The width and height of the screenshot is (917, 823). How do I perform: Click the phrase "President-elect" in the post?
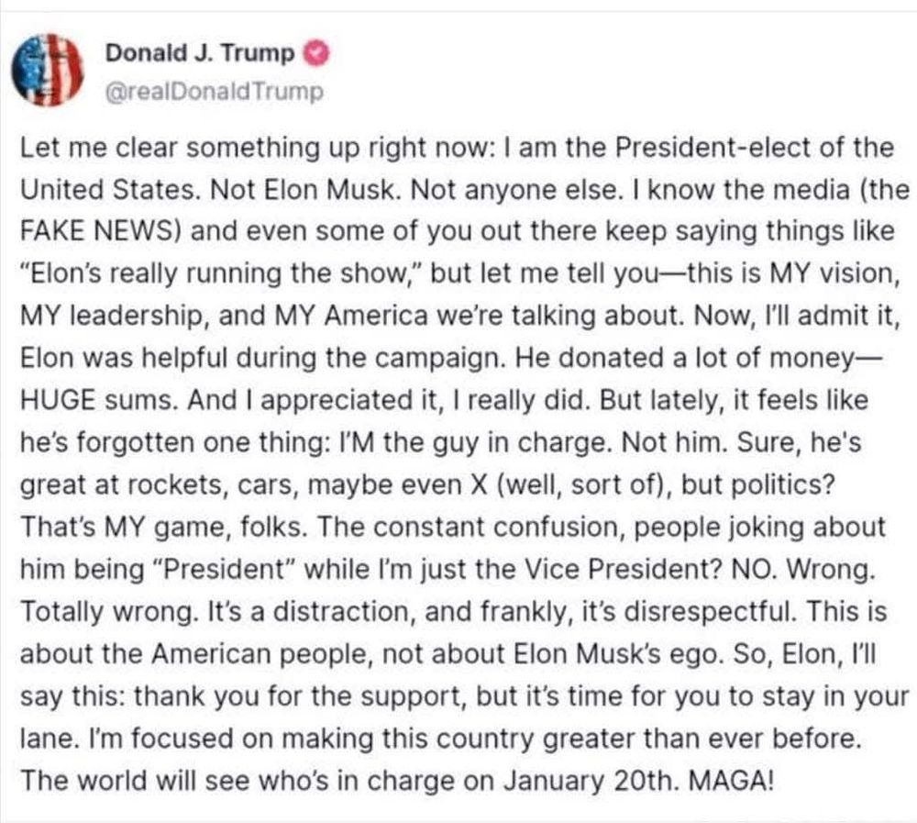(713, 147)
